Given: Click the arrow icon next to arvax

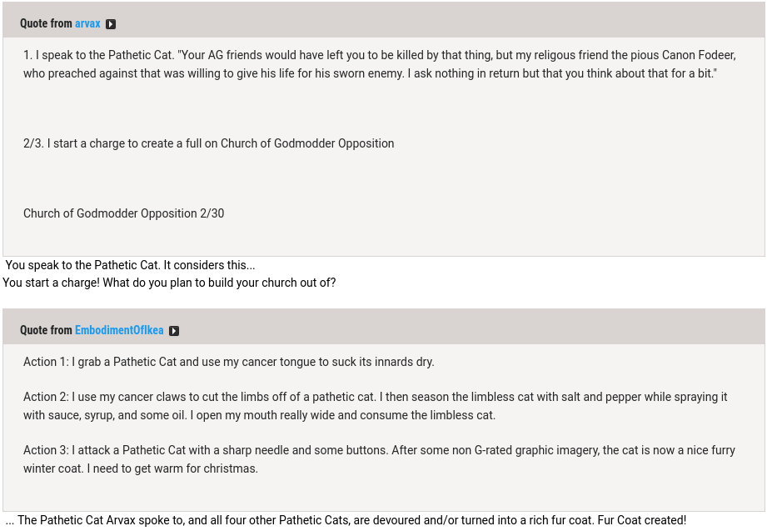Looking at the screenshot, I should point(111,24).
